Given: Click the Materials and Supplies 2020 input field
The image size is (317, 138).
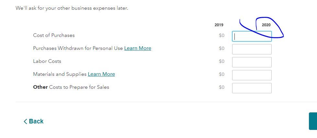Looking at the screenshot, I should [252, 75].
